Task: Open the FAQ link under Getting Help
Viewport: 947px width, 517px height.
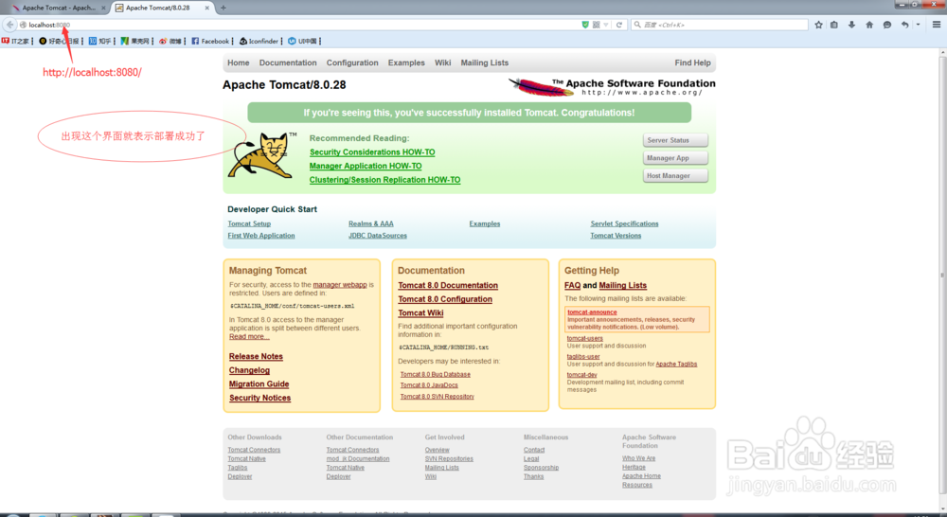Action: (x=572, y=286)
